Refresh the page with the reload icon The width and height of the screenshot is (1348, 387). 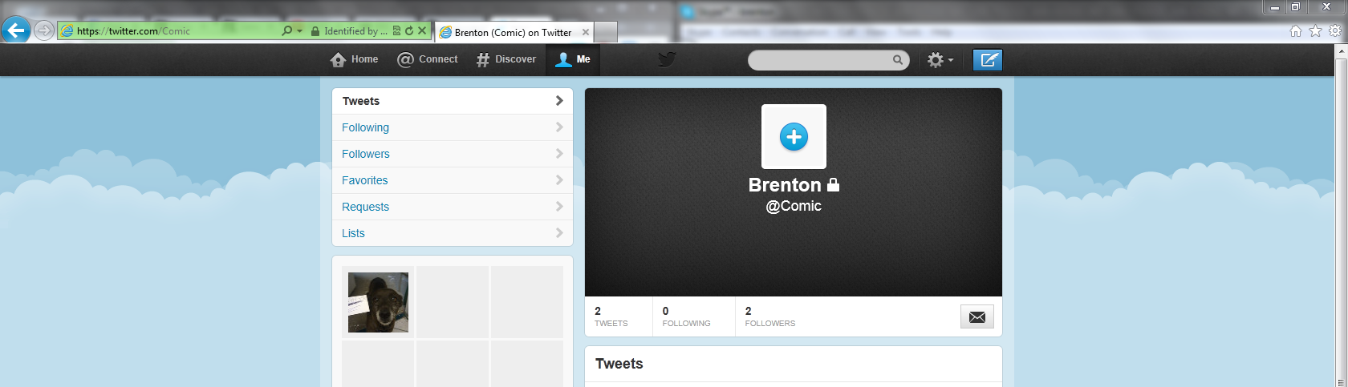click(409, 30)
